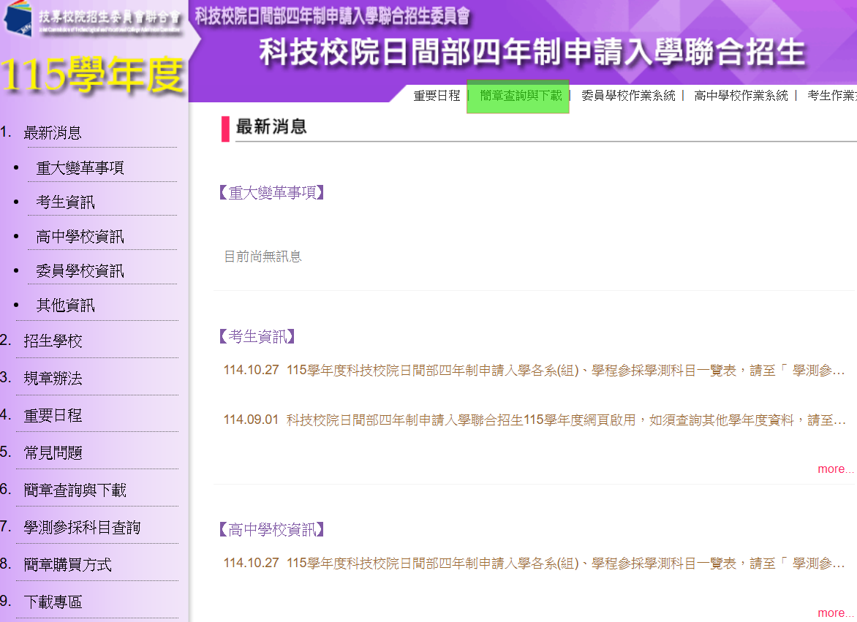857x622 pixels.
Task: Click 最新消息 in left sidebar
Action: pyautogui.click(x=53, y=133)
